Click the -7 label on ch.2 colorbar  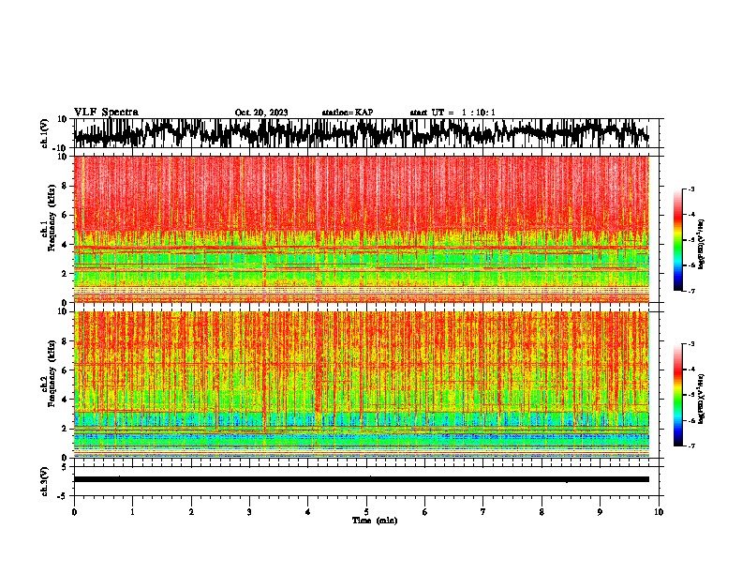[x=691, y=446]
